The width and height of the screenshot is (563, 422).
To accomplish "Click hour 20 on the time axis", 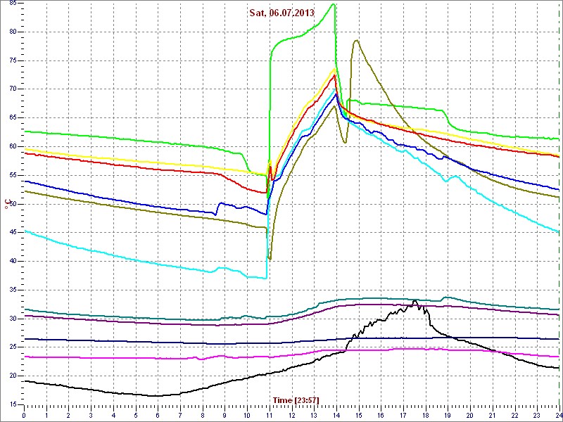I will click(470, 415).
